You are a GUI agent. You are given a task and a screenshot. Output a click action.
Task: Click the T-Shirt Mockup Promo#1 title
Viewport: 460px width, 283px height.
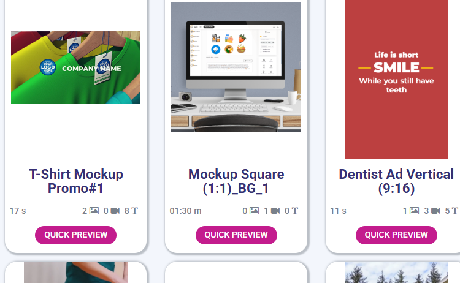[75, 181]
